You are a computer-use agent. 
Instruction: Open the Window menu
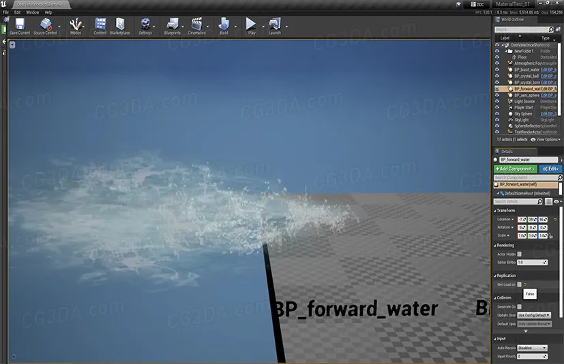[32, 12]
